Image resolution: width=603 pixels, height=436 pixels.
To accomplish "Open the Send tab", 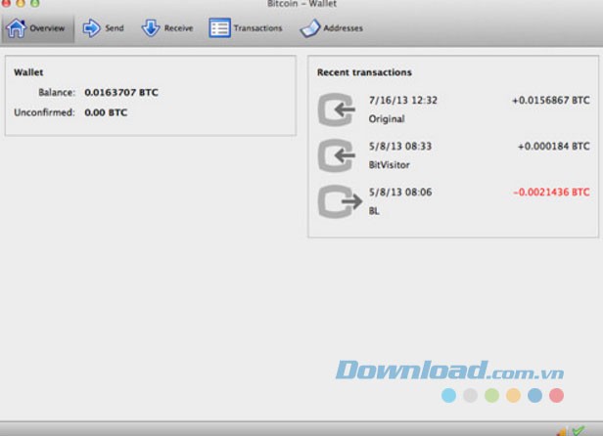I will pos(103,28).
